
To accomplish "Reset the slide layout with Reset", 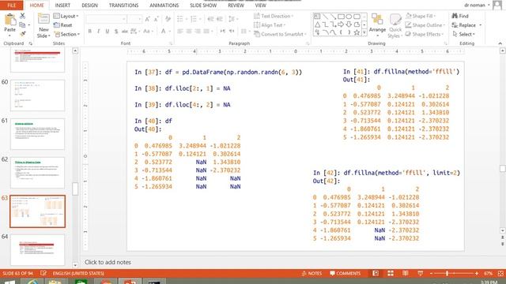I will click(63, 25).
